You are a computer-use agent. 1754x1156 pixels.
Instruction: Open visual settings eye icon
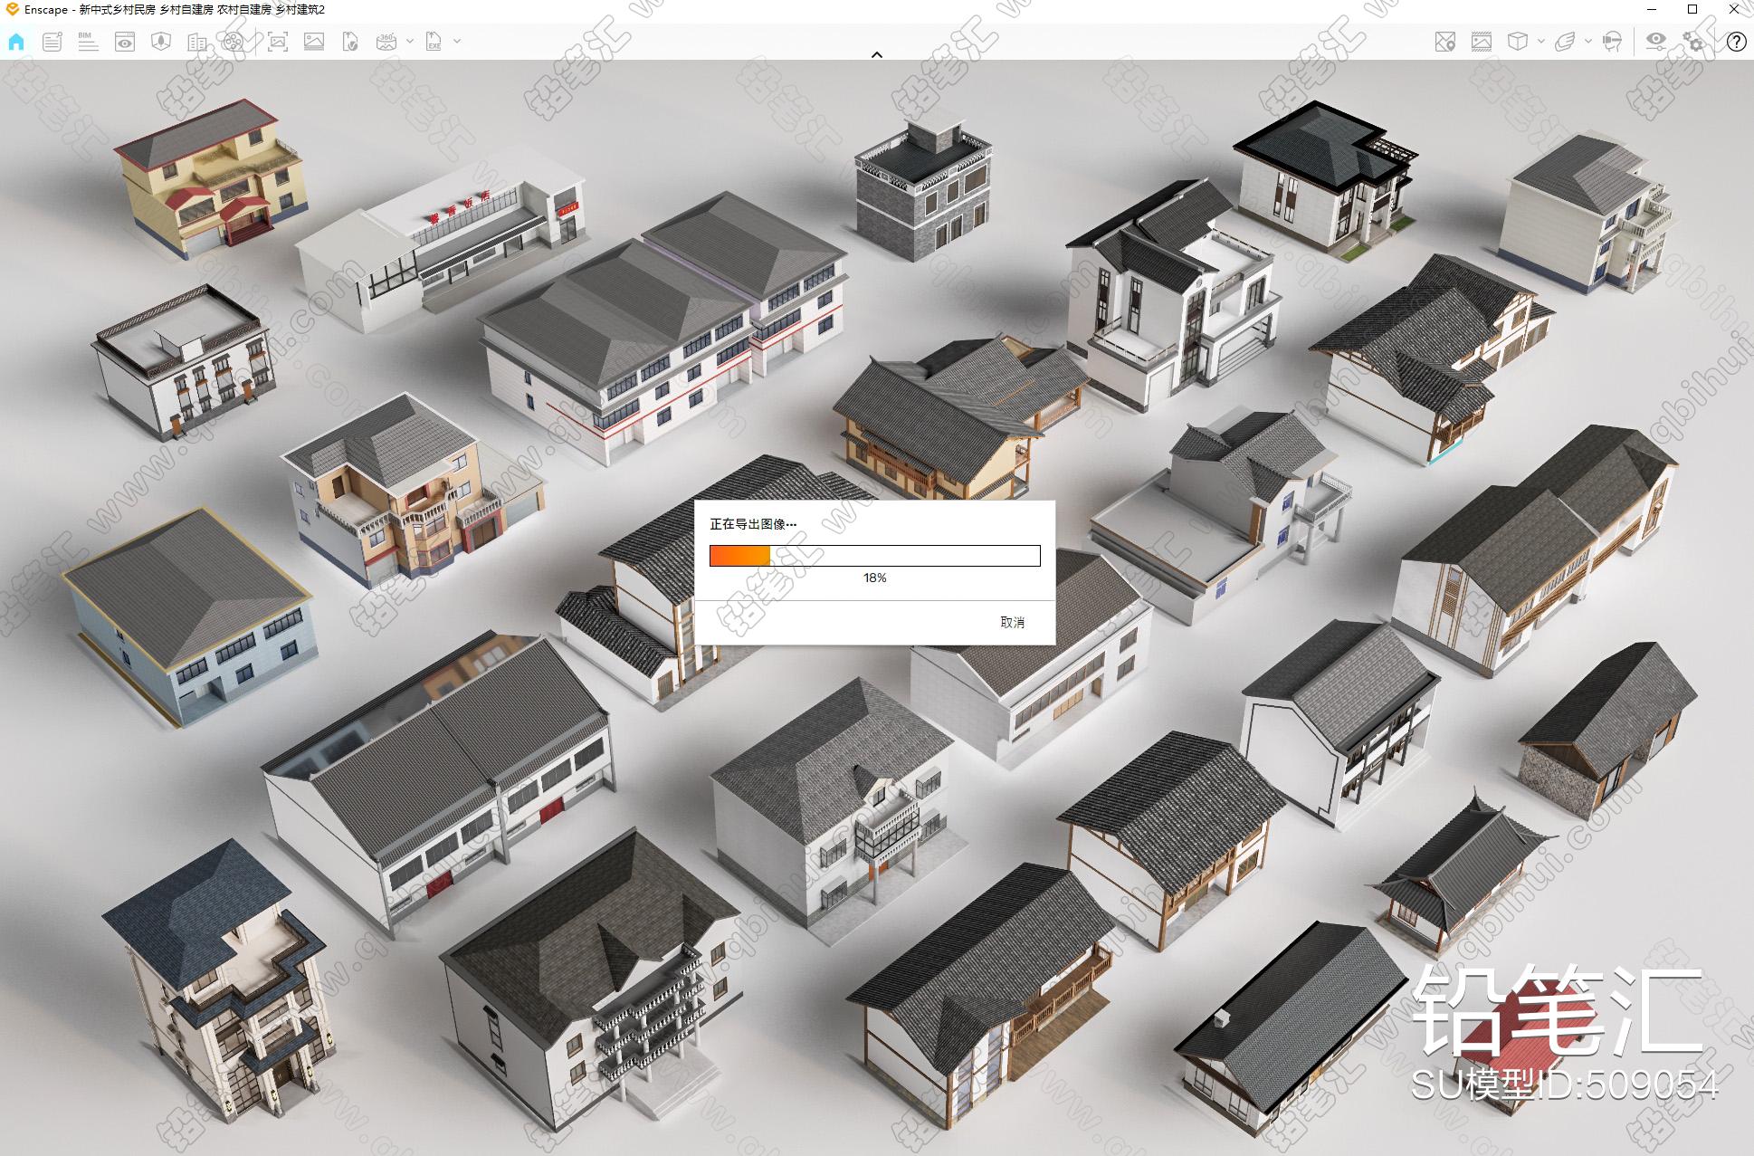tap(1655, 42)
